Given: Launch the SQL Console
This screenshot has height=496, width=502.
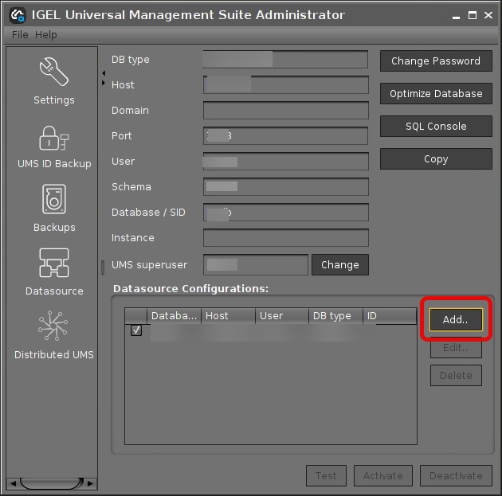Looking at the screenshot, I should coord(436,127).
